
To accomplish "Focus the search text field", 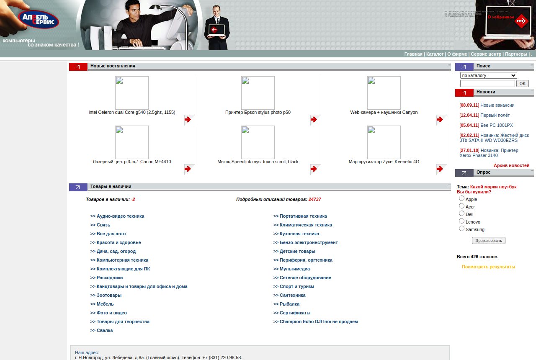I will point(487,83).
